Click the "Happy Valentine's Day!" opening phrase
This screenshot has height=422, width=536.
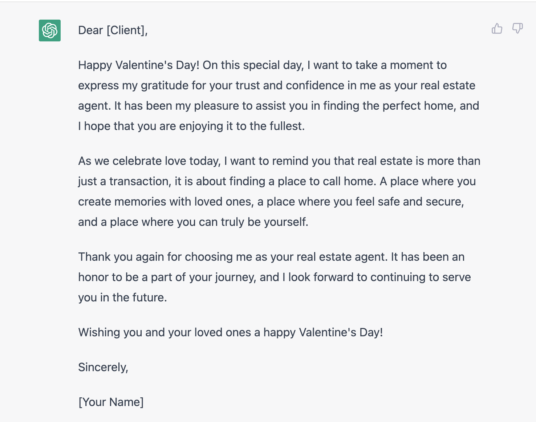(x=139, y=65)
